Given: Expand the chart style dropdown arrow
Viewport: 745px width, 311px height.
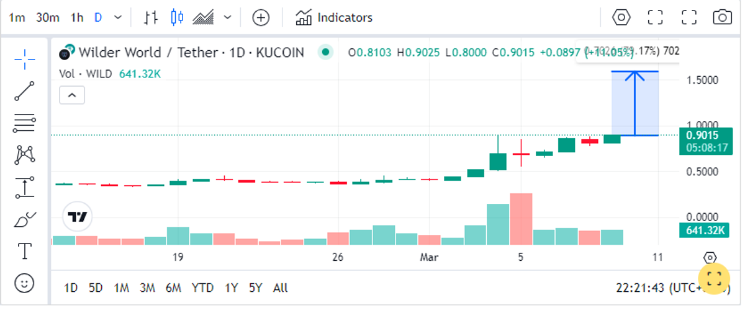Looking at the screenshot, I should [227, 18].
